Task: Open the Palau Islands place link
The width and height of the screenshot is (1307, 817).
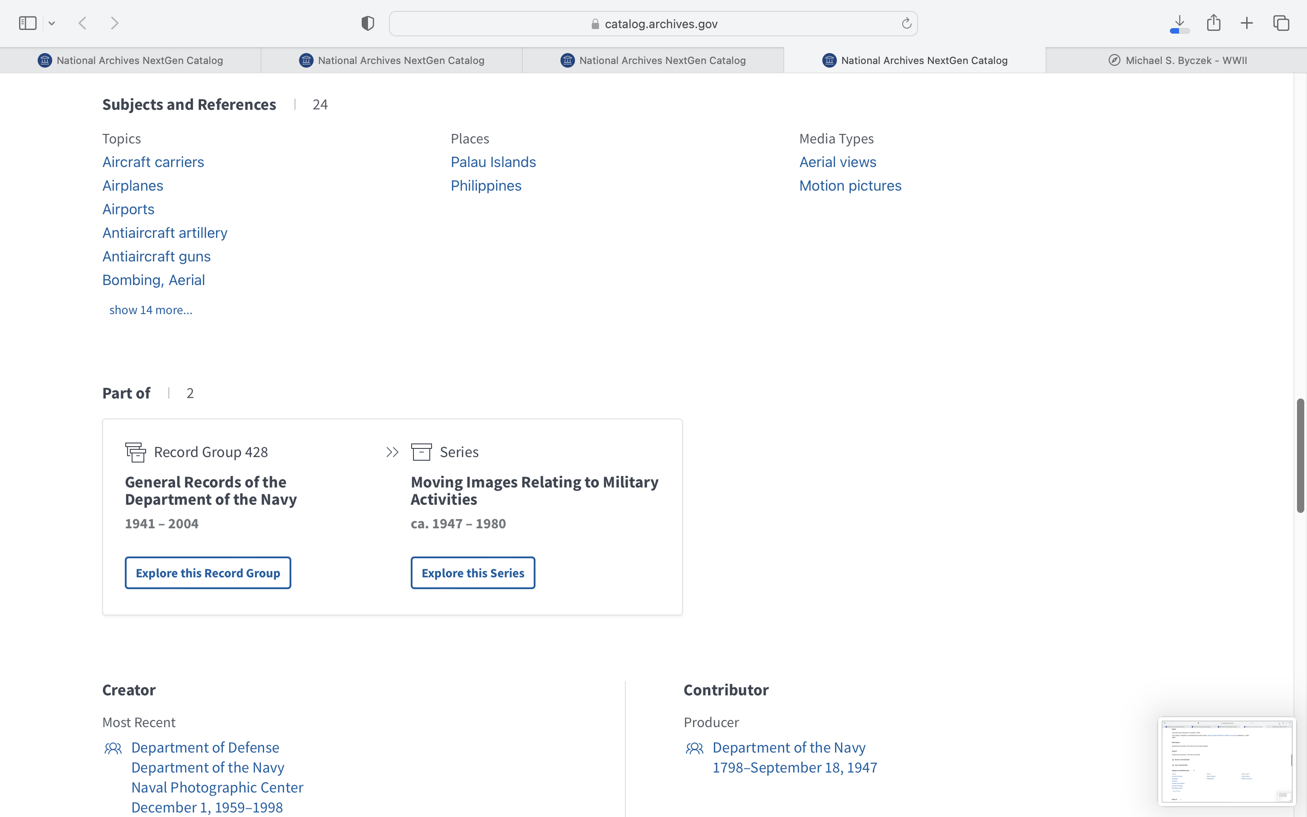Action: tap(493, 162)
